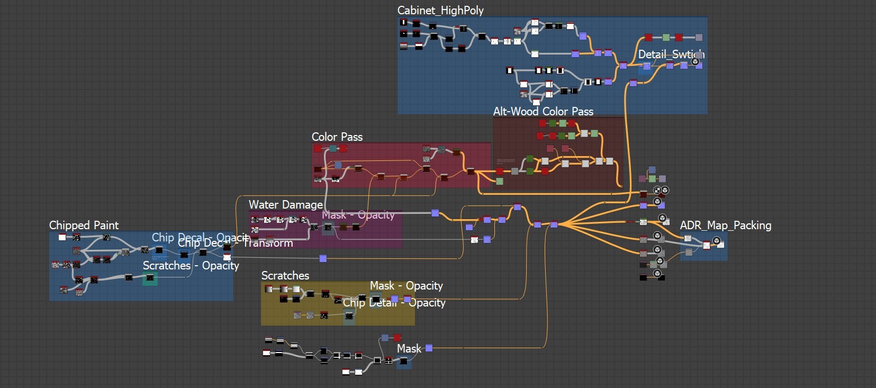The height and width of the screenshot is (388, 876).
Task: Click cube badge on the black bottom output
Action: pyautogui.click(x=657, y=274)
